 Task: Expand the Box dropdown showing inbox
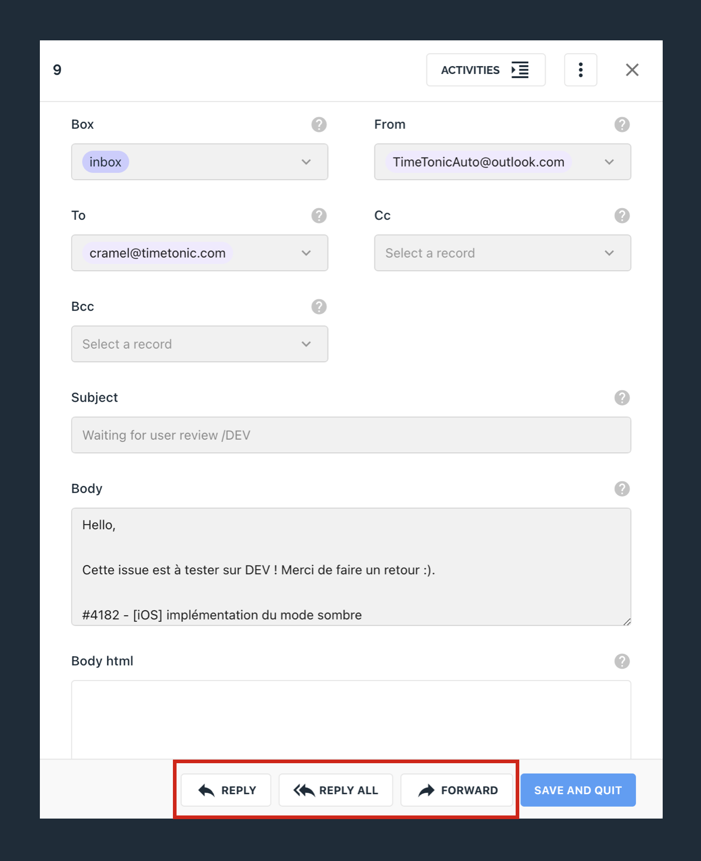(200, 162)
